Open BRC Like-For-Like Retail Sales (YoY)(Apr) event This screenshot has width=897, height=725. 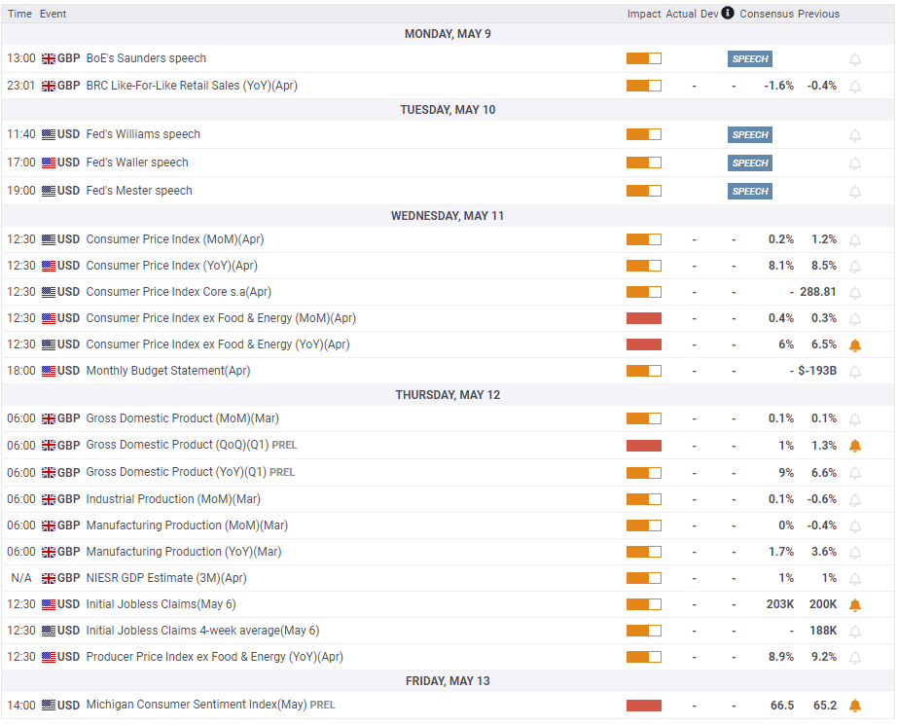[x=192, y=86]
